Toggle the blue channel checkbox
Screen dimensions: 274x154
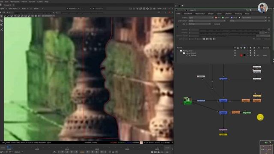click(x=232, y=18)
